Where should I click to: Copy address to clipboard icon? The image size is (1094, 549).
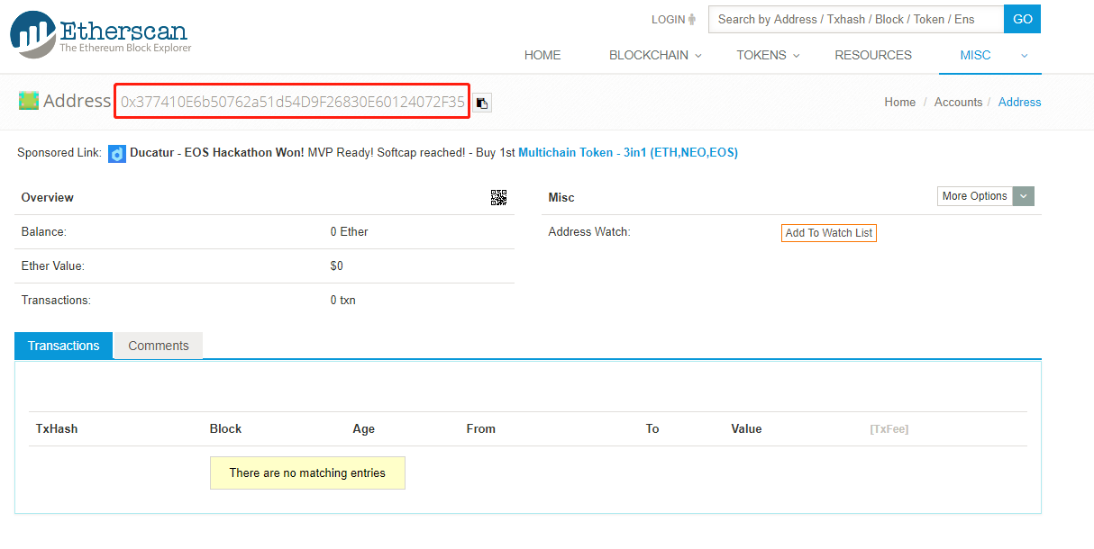[482, 103]
